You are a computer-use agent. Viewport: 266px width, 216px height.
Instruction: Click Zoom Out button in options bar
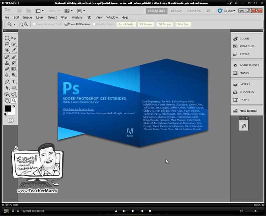pos(26,24)
